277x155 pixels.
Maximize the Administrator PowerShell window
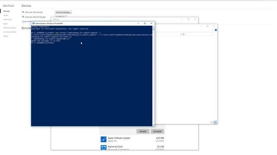click(145, 23)
